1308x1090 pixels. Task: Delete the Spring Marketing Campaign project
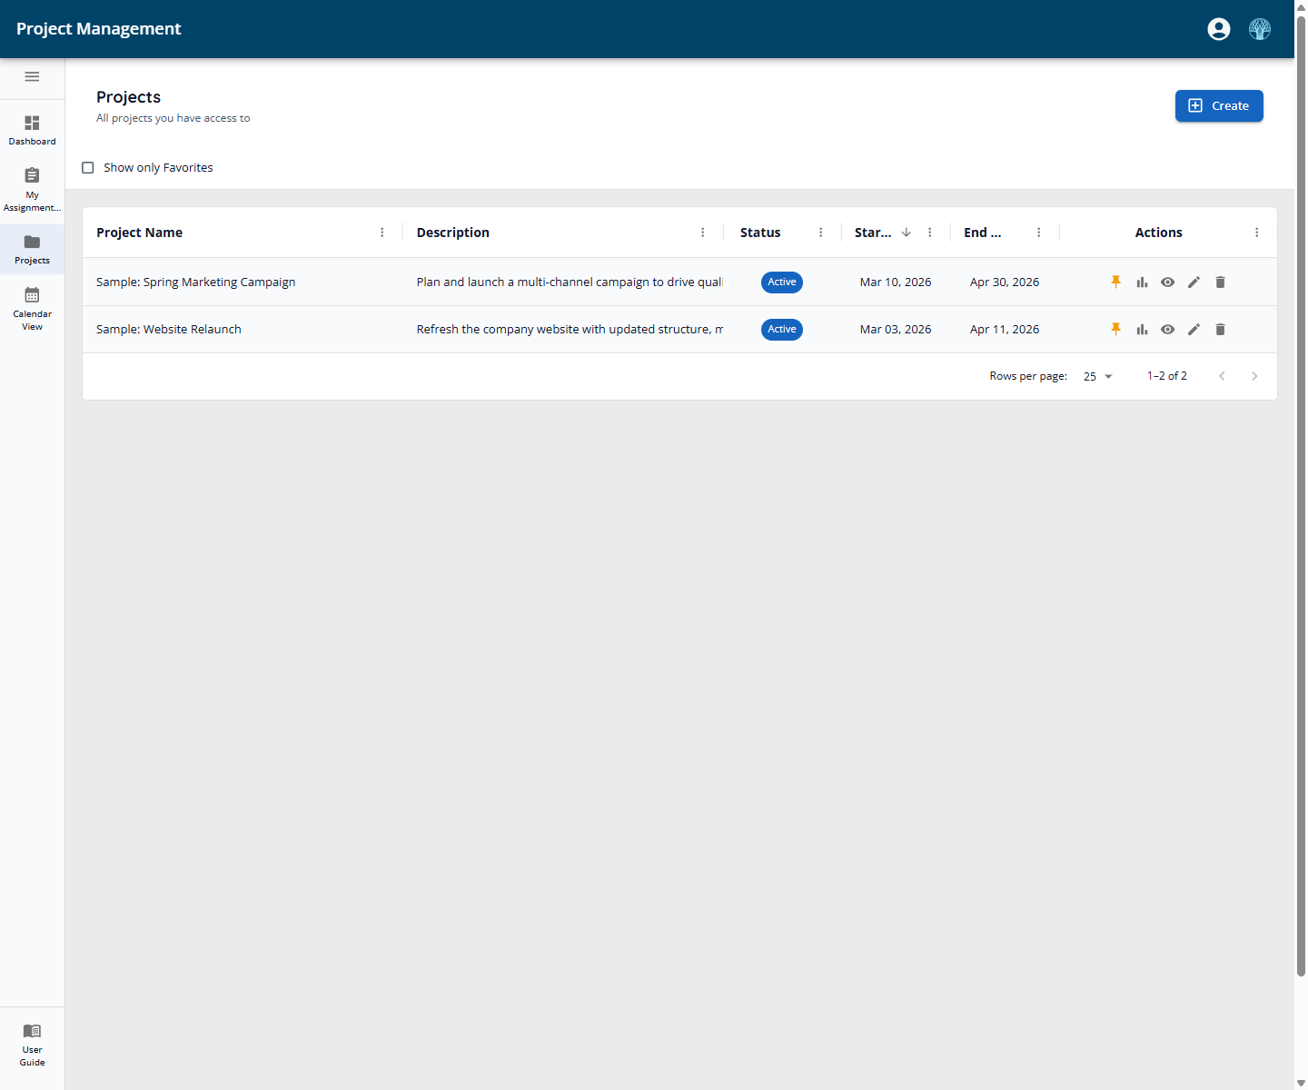click(x=1221, y=282)
